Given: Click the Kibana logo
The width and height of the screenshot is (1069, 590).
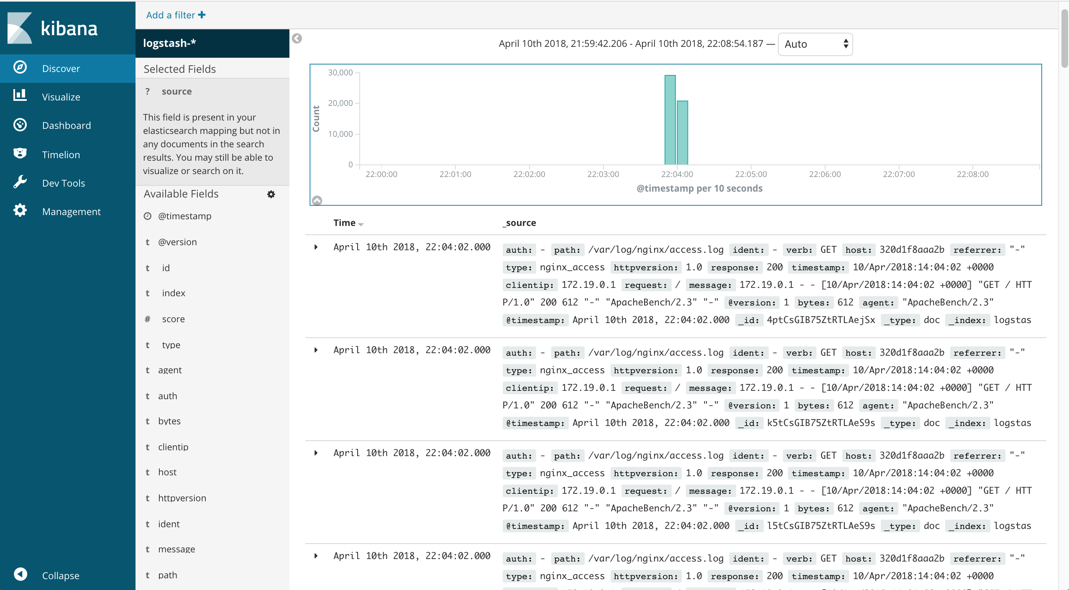Looking at the screenshot, I should (x=53, y=28).
